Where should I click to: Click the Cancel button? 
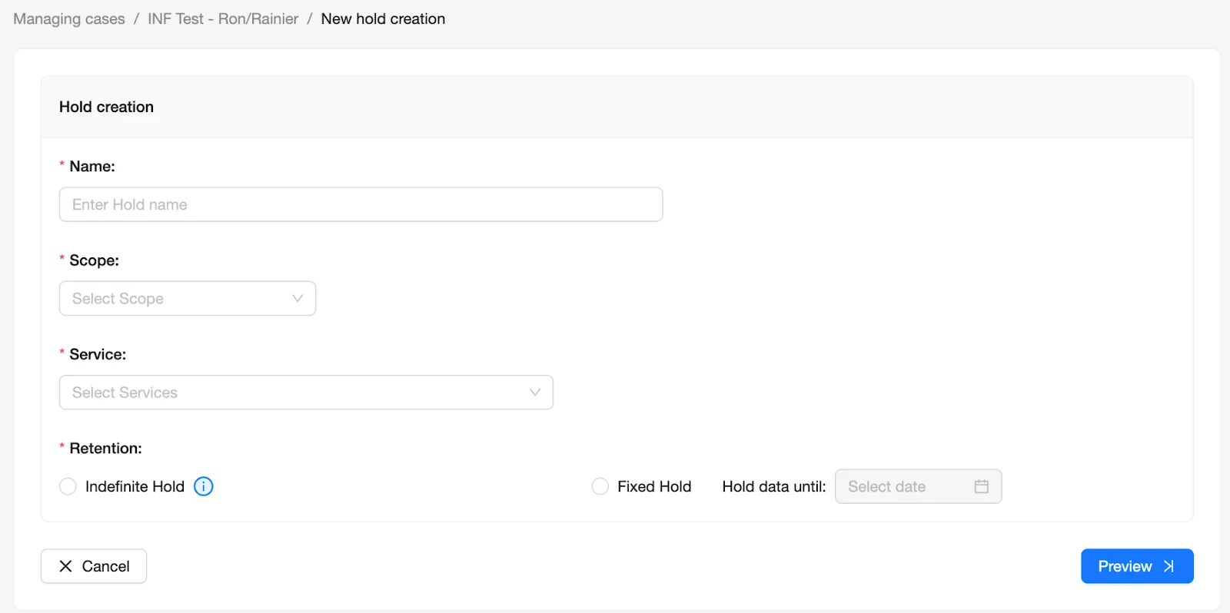tap(94, 566)
